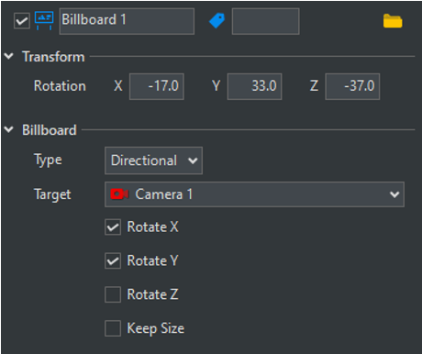Toggle the Billboard 1 enabled checkbox
The width and height of the screenshot is (422, 354).
click(22, 21)
